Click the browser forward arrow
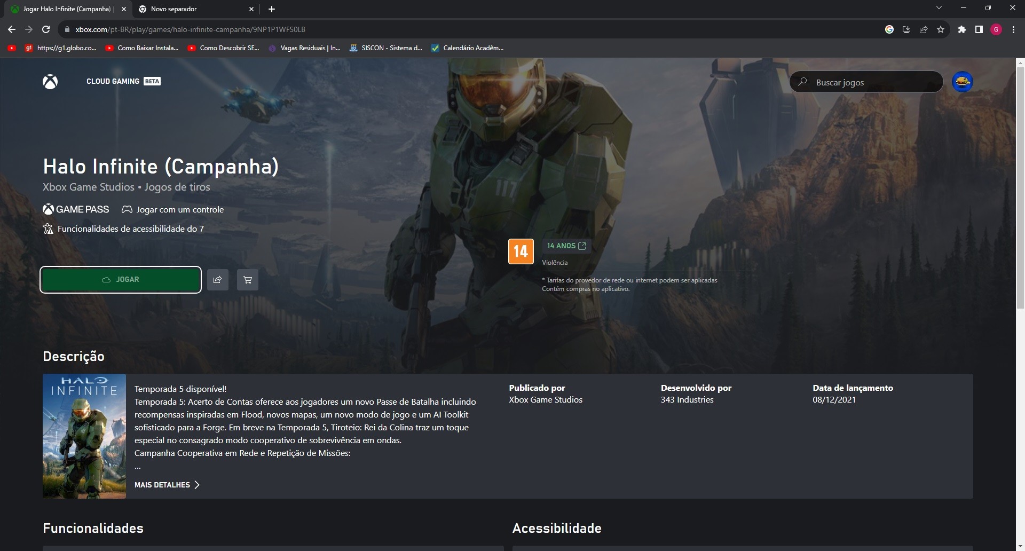 point(29,29)
